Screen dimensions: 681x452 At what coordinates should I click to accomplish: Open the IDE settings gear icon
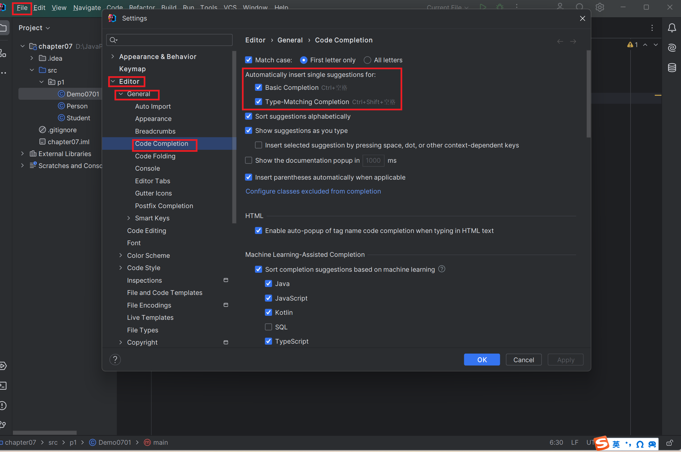(600, 7)
